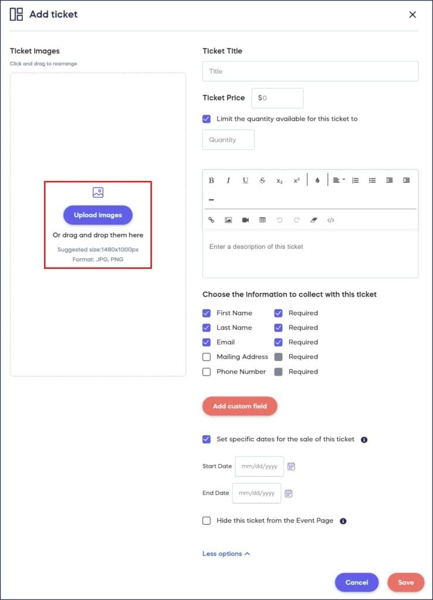Open the text color droplet picker
Screen dimensions: 433x600
[x=317, y=180]
